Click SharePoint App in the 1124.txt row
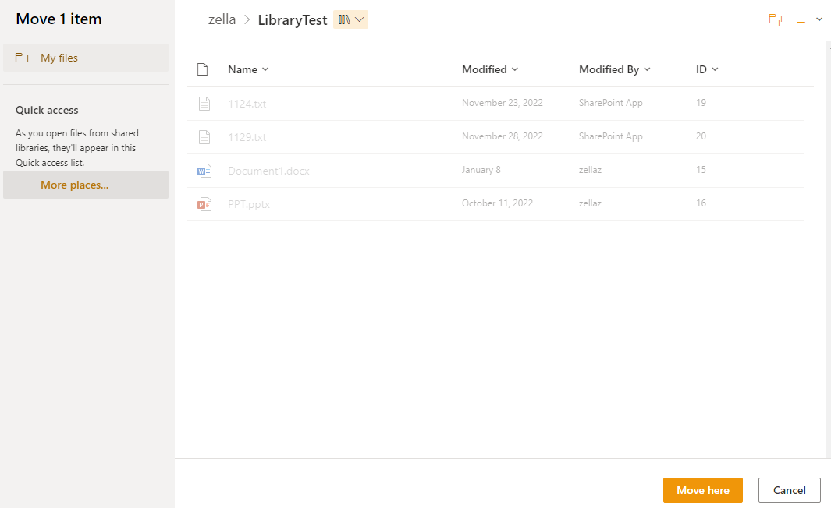Screen dimensions: 831x508 click(610, 103)
